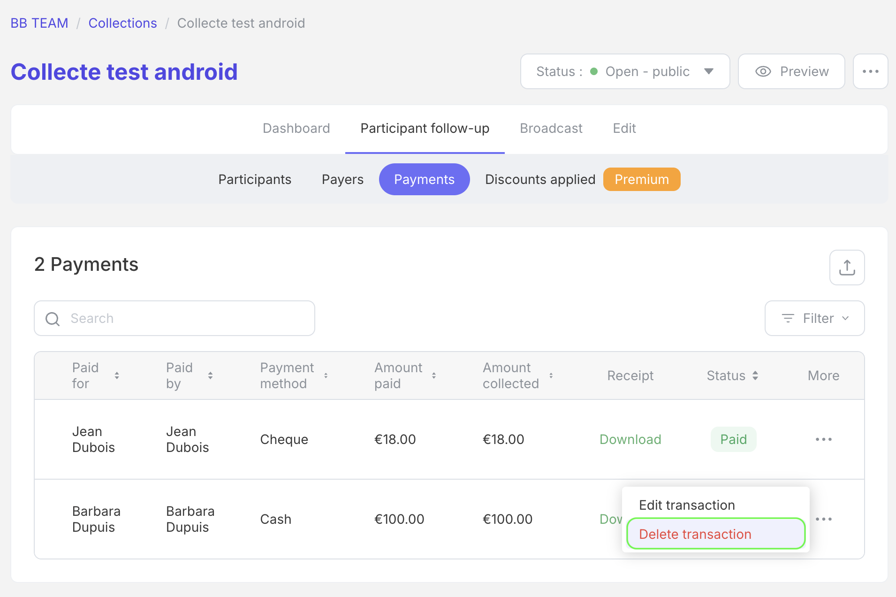This screenshot has width=896, height=597.
Task: Navigate to Collections via breadcrumb
Action: 122,23
